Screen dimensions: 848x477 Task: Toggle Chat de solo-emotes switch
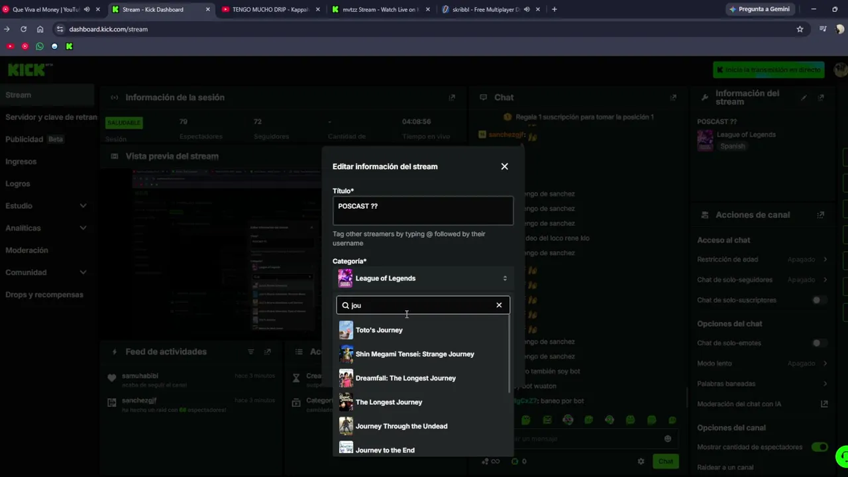(x=820, y=343)
